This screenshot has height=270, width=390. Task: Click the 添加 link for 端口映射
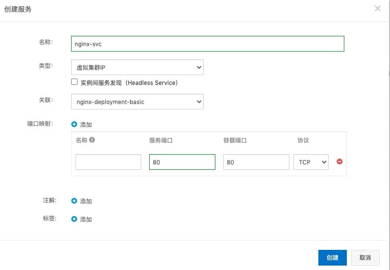[x=86, y=125]
